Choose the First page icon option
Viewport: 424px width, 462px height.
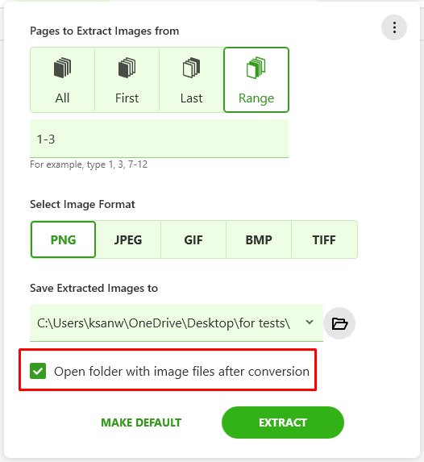[127, 68]
